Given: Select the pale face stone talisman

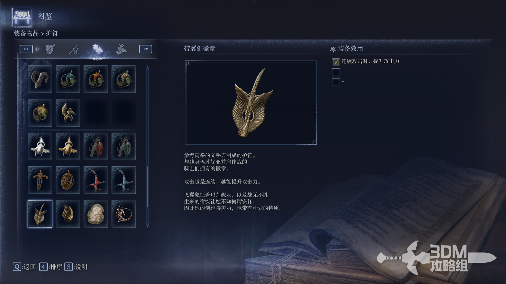Looking at the screenshot, I should point(96,214).
